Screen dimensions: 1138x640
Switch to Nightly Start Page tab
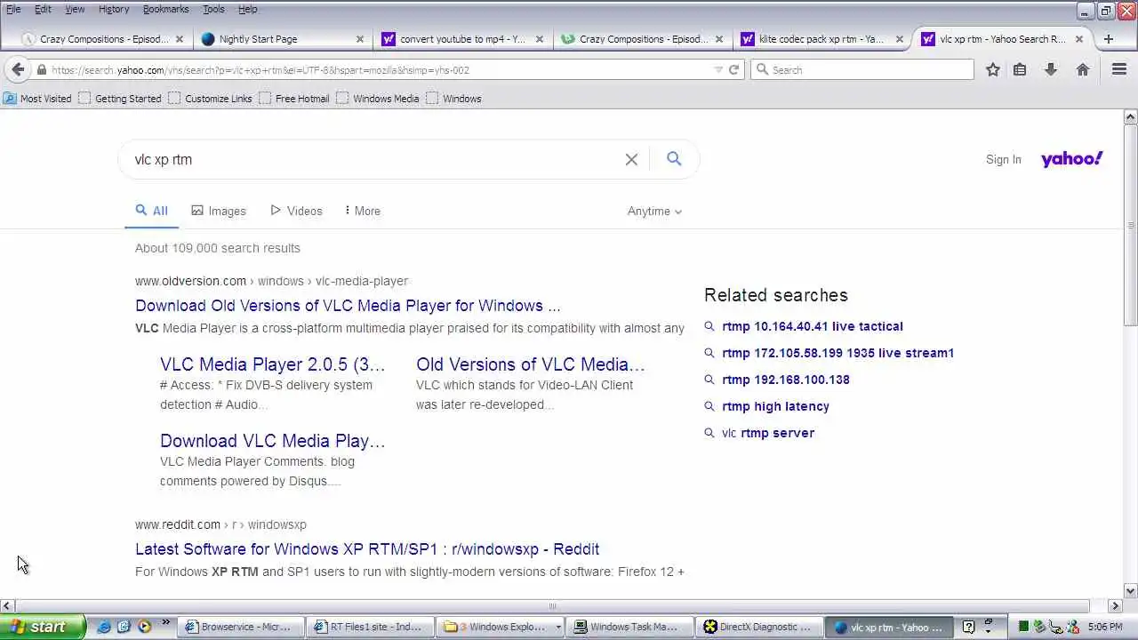283,39
